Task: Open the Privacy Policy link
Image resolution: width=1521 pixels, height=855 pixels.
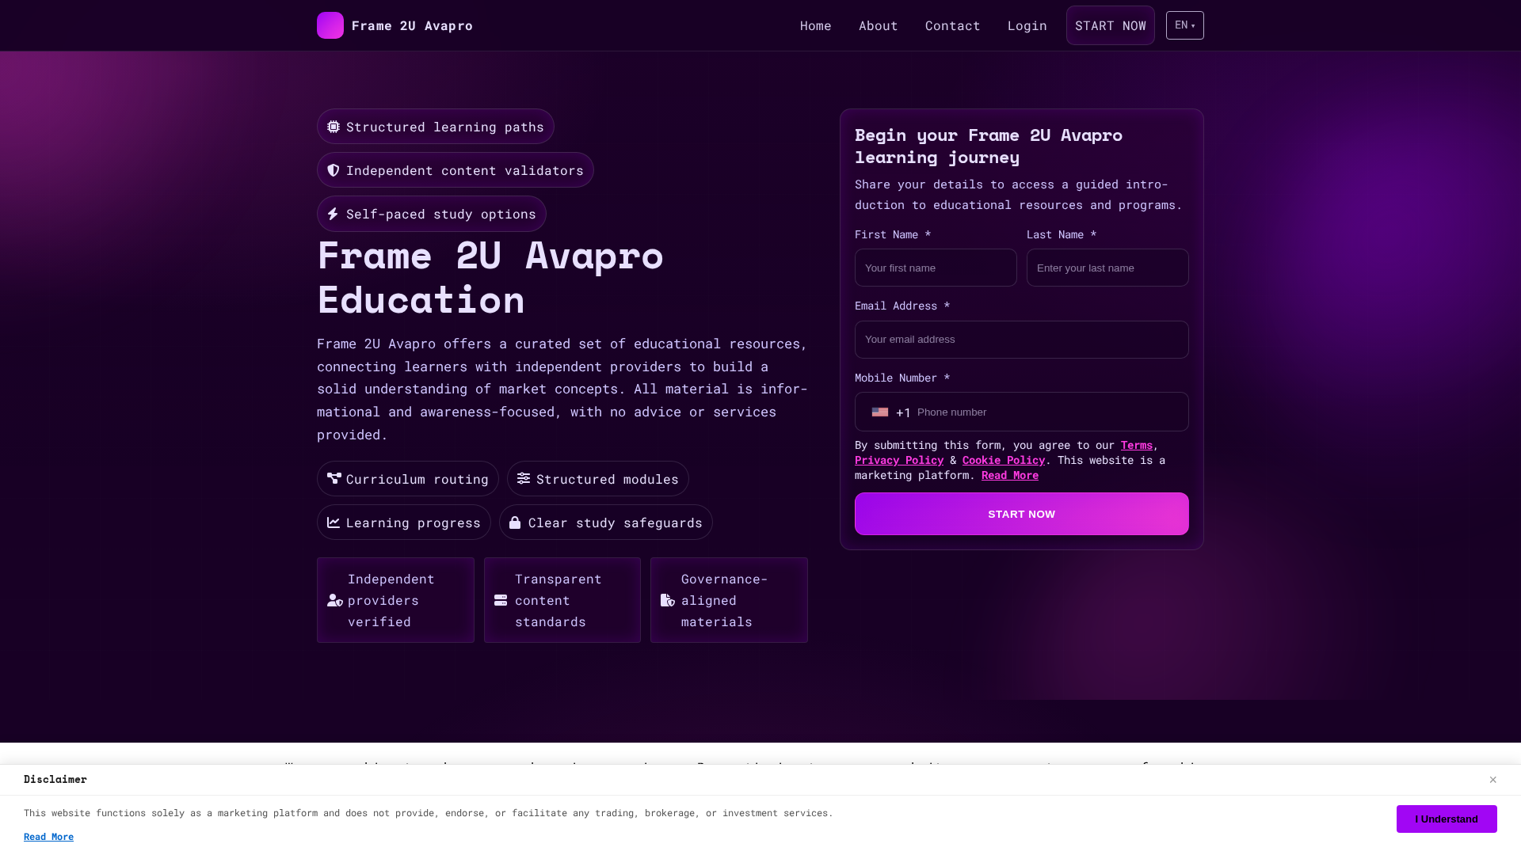Action: (x=899, y=460)
